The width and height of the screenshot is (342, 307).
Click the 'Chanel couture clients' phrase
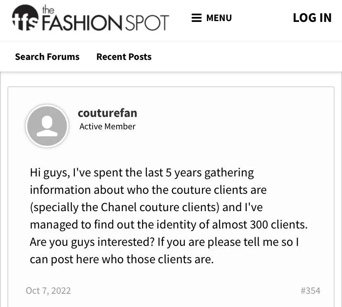(x=159, y=207)
